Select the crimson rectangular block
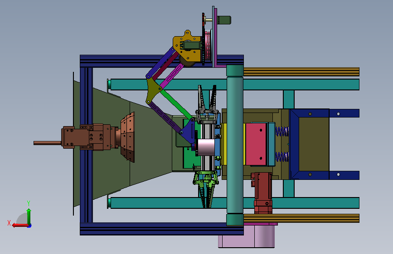Image resolution: width=393 pixels, height=254 pixels. pos(256,144)
